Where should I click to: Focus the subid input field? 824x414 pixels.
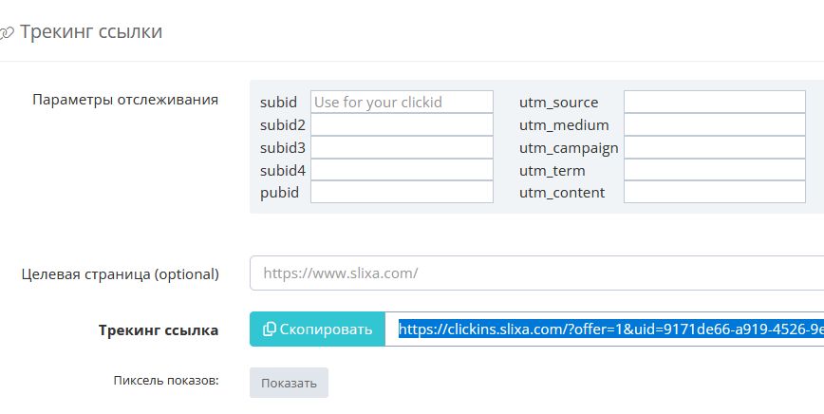(402, 102)
